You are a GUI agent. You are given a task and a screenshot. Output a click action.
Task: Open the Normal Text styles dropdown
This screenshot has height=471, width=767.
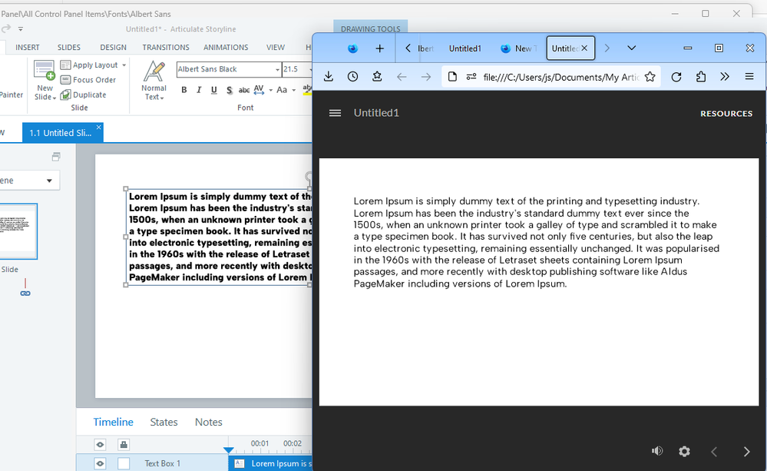154,81
